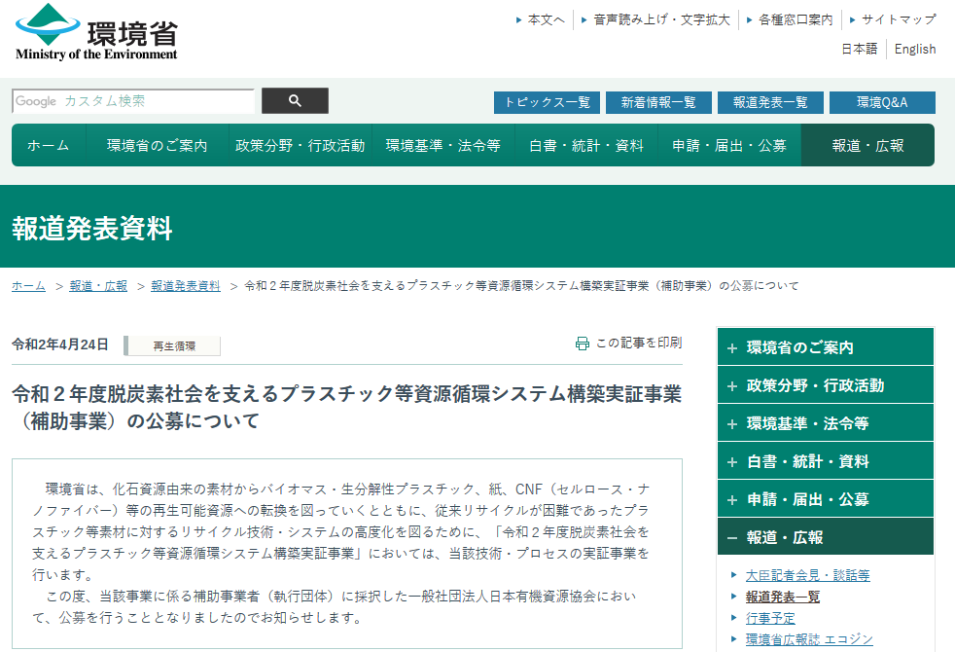Screen dimensions: 955x652
Task: Expand the 白書・統計・資料 sidebar section
Action: [732, 461]
